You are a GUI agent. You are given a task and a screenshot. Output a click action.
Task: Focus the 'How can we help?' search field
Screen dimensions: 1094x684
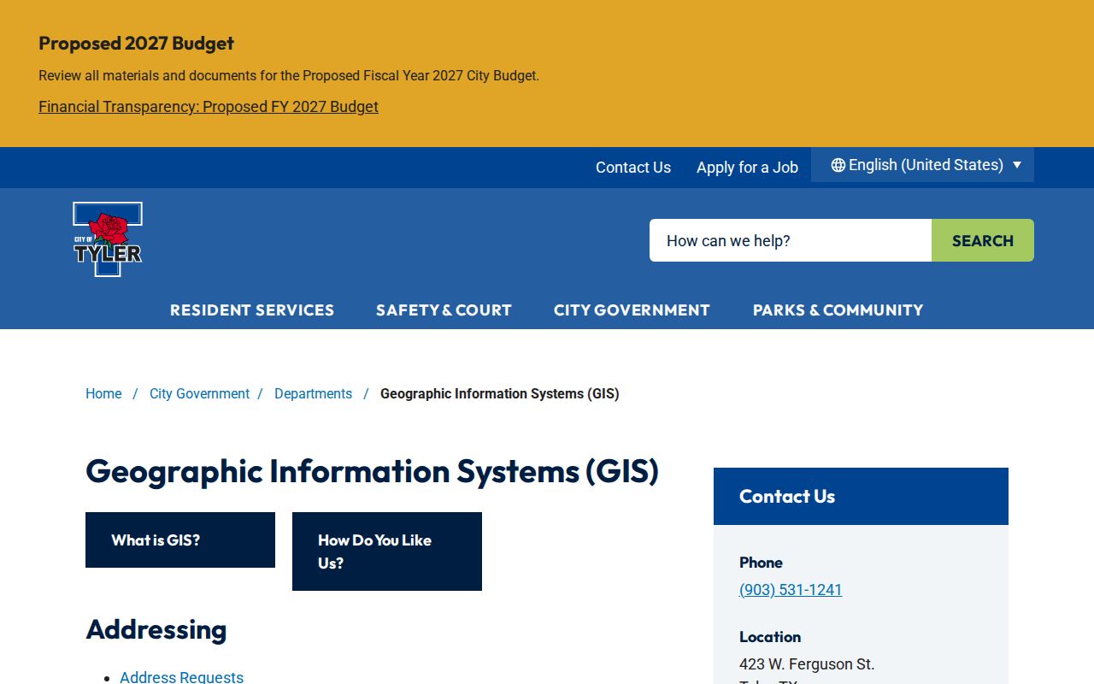click(x=791, y=240)
